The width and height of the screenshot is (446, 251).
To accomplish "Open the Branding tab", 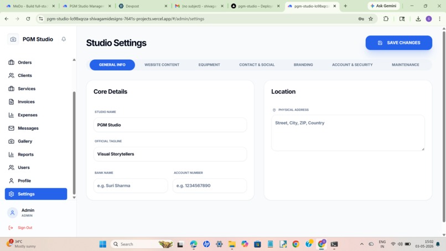I will pos(303,65).
